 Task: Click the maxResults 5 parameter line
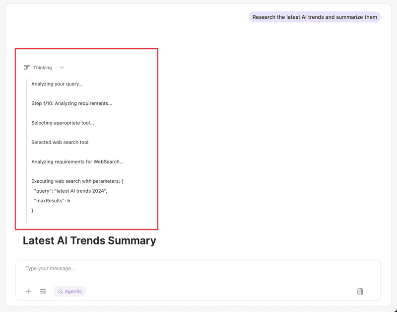pos(52,201)
